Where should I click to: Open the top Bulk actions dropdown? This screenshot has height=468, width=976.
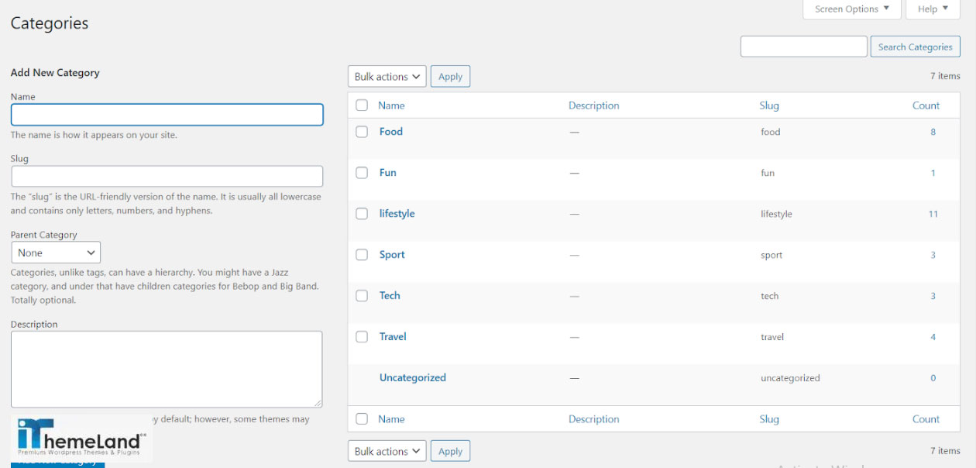pyautogui.click(x=387, y=77)
